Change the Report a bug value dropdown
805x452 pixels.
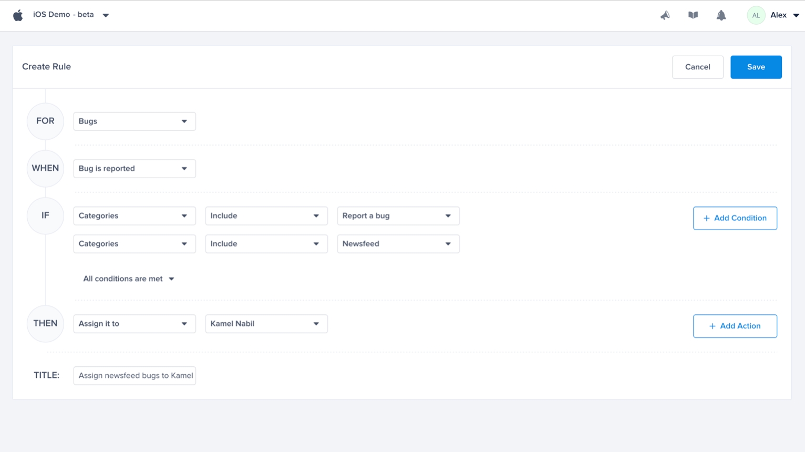pyautogui.click(x=398, y=216)
